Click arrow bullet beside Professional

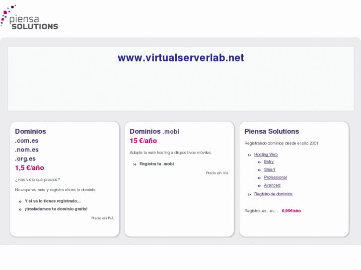pyautogui.click(x=259, y=178)
